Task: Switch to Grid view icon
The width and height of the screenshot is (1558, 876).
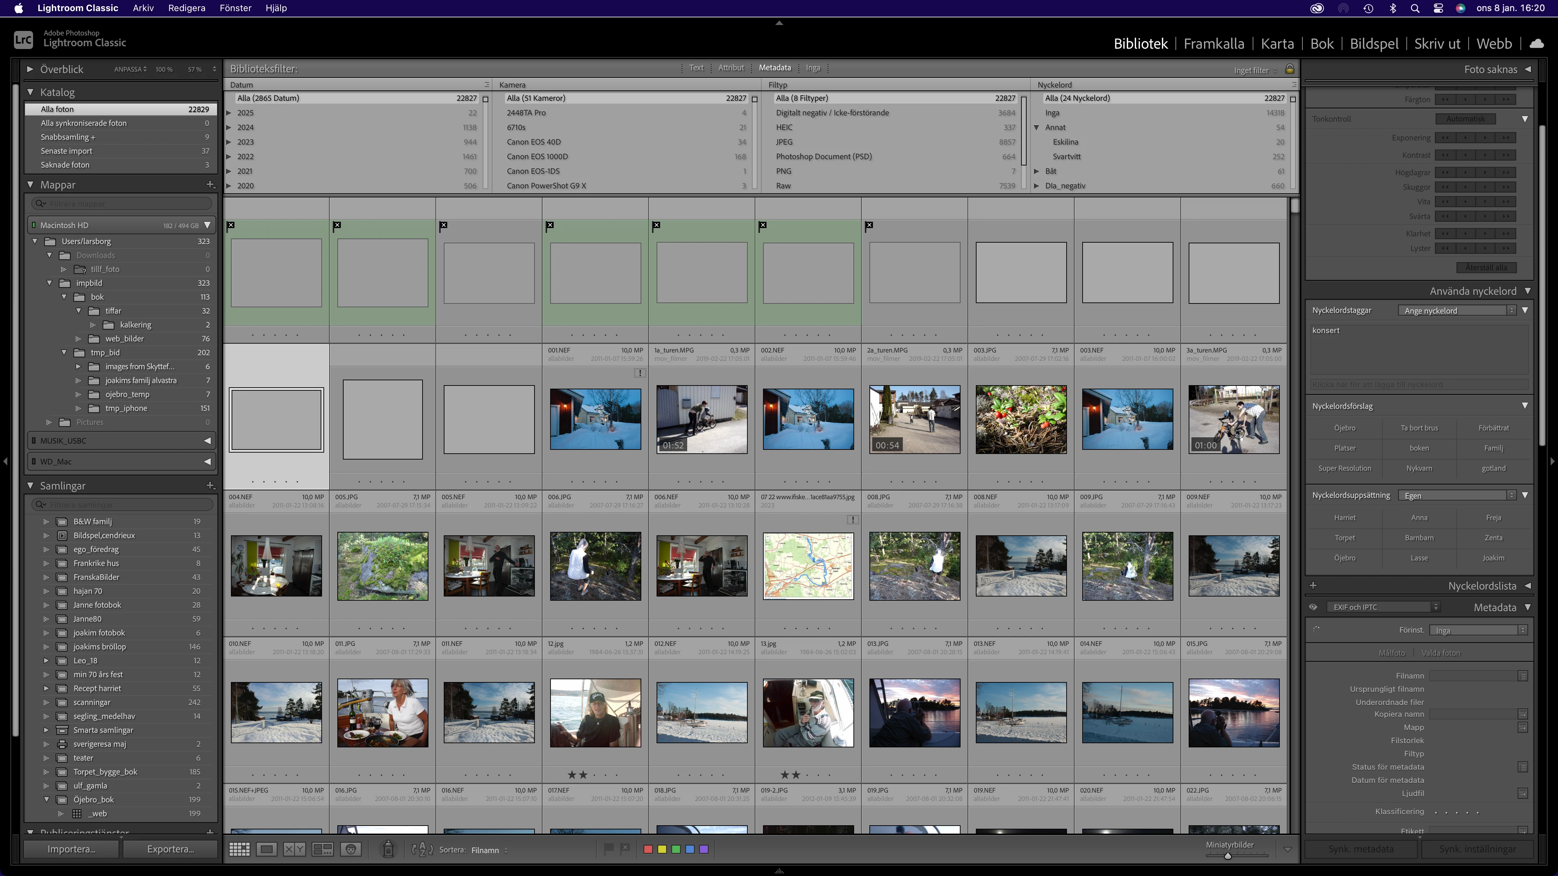Action: click(x=239, y=849)
